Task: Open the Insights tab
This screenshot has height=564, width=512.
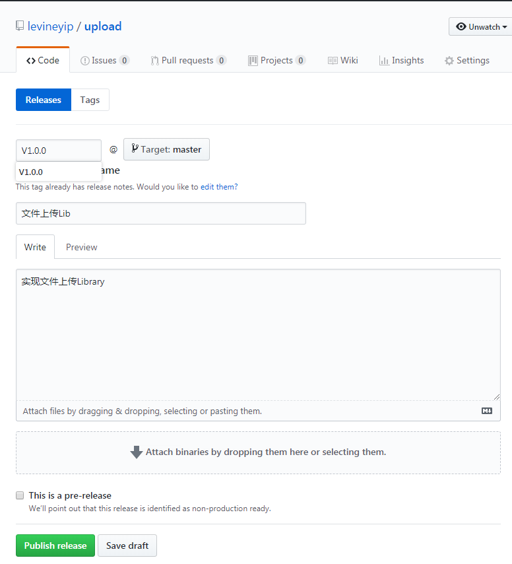Action: [401, 60]
